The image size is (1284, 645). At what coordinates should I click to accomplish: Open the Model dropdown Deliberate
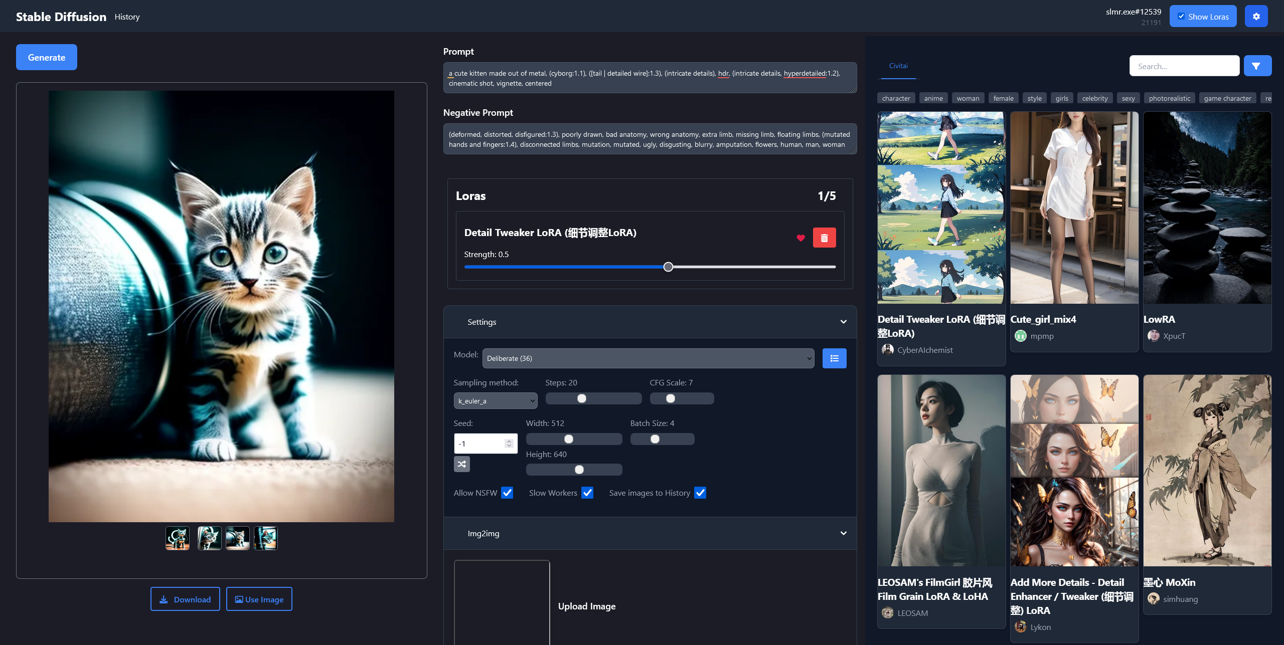tap(648, 358)
